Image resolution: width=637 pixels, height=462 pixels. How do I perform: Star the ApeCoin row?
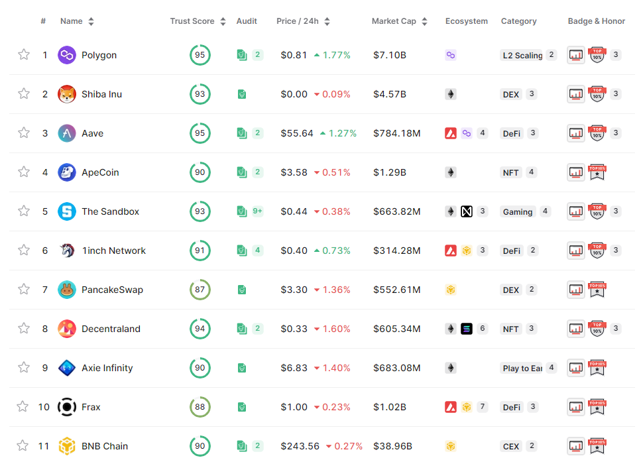[x=24, y=172]
